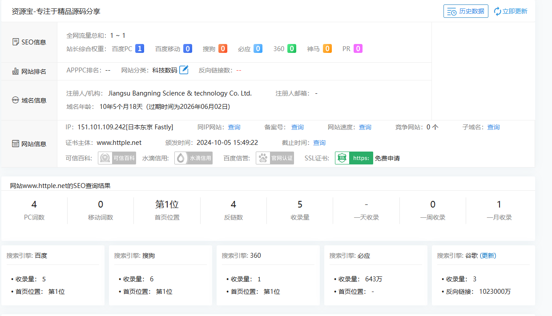This screenshot has width=552, height=316.
Task: Click 查询 link next to 同IP网站
Action: [x=234, y=127]
